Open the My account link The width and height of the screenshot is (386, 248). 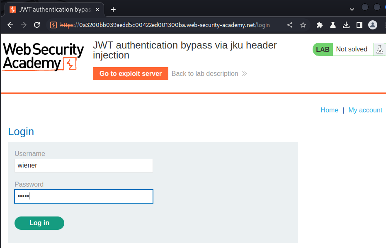[365, 110]
